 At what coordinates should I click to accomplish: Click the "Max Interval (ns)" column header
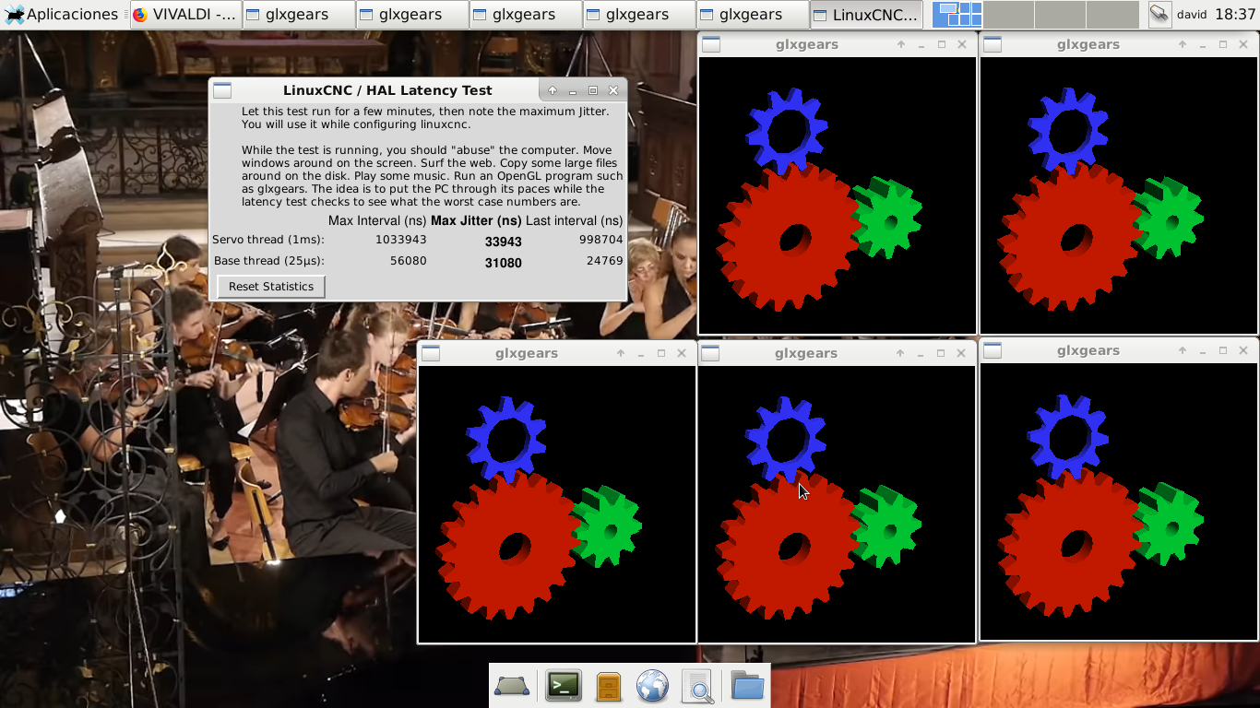click(x=377, y=220)
